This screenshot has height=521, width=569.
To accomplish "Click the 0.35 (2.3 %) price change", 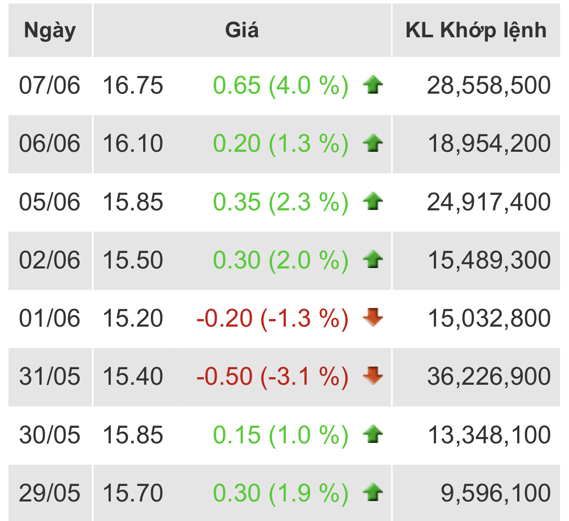I will tap(281, 202).
